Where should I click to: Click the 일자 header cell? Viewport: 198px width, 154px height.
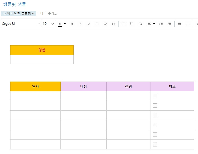pyautogui.click(x=35, y=86)
